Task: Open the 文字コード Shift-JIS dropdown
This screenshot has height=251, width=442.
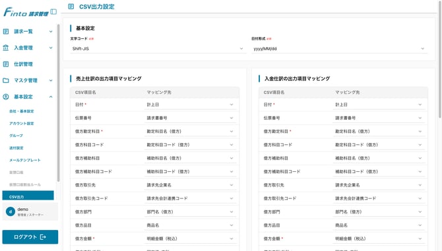Action: point(158,49)
